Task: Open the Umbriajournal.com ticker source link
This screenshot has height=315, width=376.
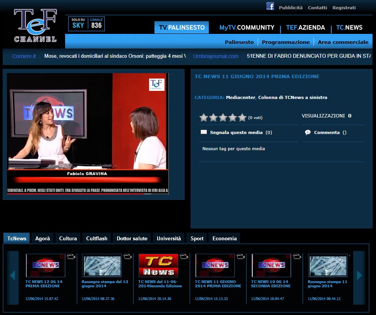Action: click(216, 56)
